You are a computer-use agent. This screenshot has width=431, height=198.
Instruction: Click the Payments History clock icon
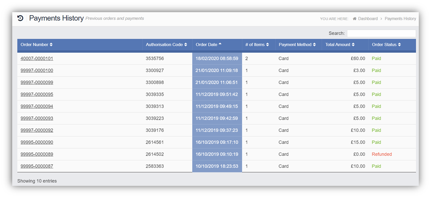[x=20, y=18]
